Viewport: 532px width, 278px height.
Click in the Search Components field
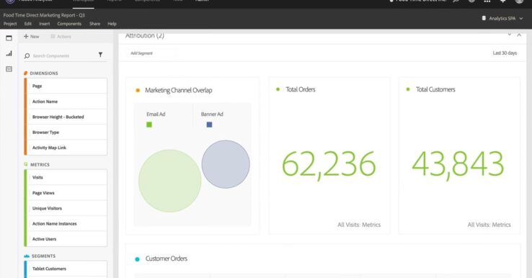coord(64,56)
